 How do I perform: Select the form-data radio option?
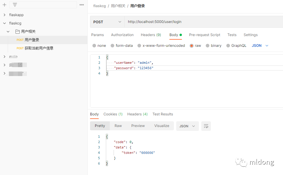tap(112, 46)
